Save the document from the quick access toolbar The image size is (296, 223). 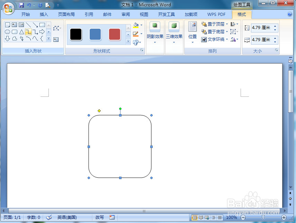[21, 5]
